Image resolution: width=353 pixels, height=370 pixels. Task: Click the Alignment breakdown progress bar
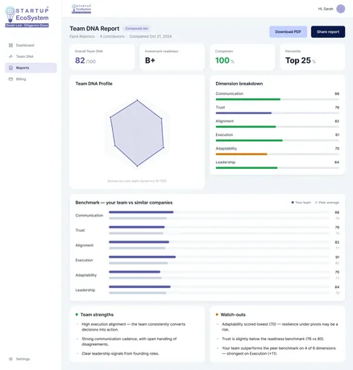click(277, 127)
